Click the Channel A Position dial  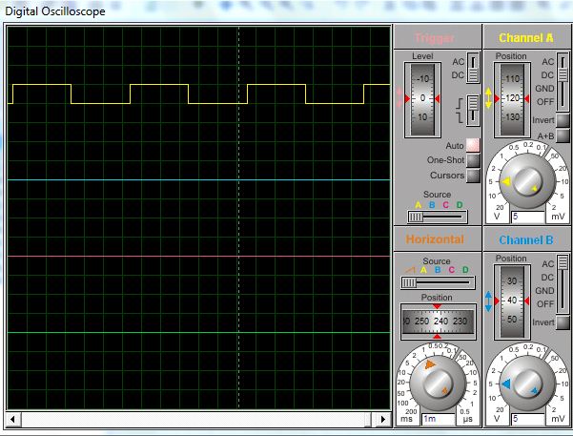coord(511,99)
